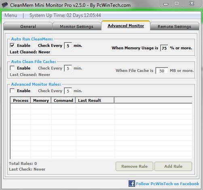The width and height of the screenshot is (203, 190).
Task: Click Auto Run CleanMem Check Every minutes field
Action: click(68, 46)
